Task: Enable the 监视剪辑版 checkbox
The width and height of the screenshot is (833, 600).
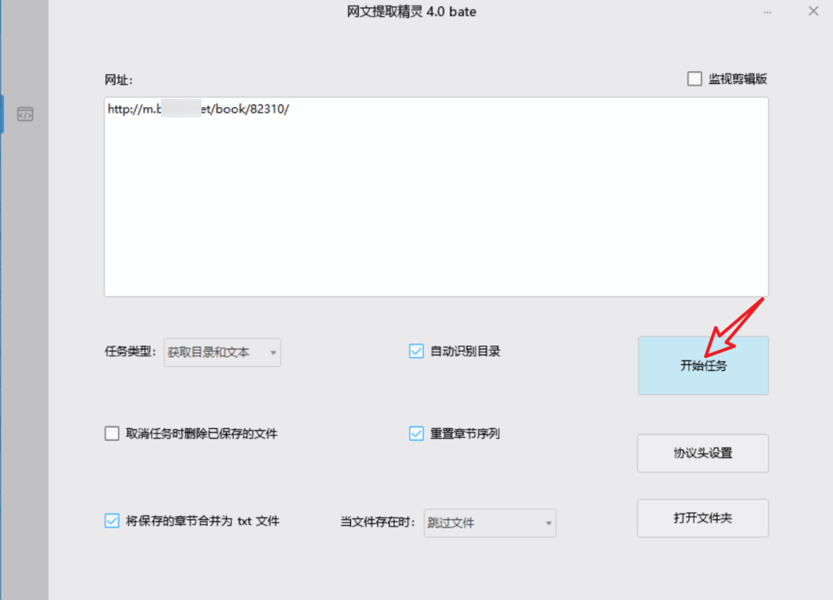Action: tap(694, 79)
